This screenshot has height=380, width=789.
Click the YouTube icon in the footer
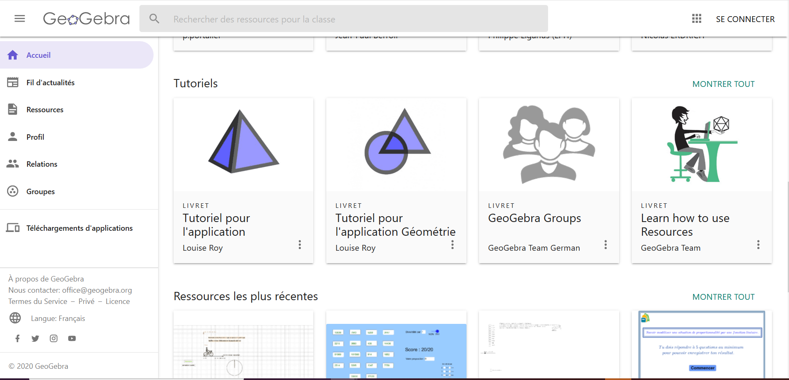tap(72, 338)
